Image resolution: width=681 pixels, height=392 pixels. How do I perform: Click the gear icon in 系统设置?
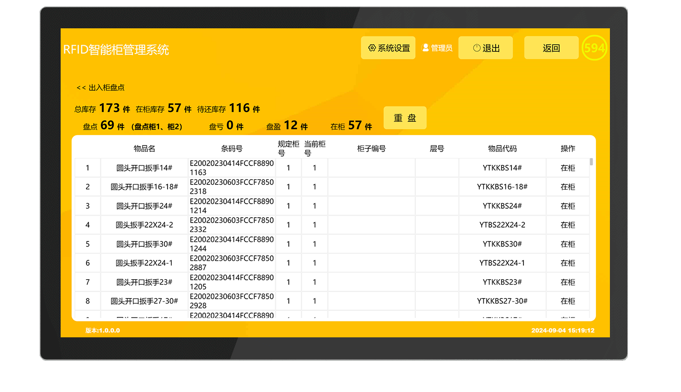[x=371, y=48]
